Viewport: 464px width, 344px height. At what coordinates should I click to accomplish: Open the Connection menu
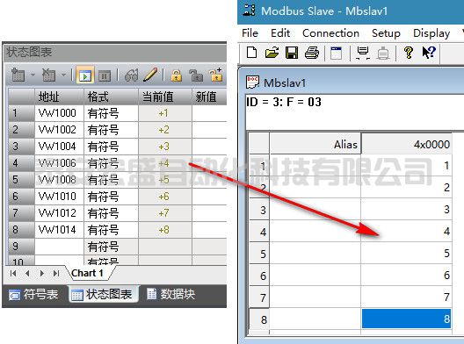(x=330, y=32)
